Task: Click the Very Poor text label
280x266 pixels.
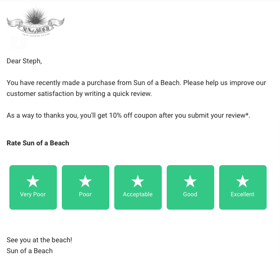Action: (x=33, y=194)
